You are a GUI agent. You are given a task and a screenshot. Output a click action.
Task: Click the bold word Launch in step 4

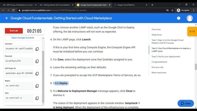tap(86, 39)
